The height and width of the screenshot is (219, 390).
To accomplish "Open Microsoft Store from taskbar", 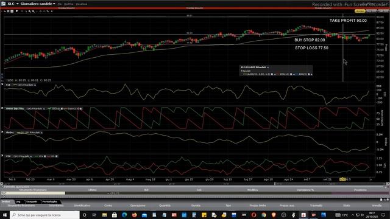I will coord(115,215).
